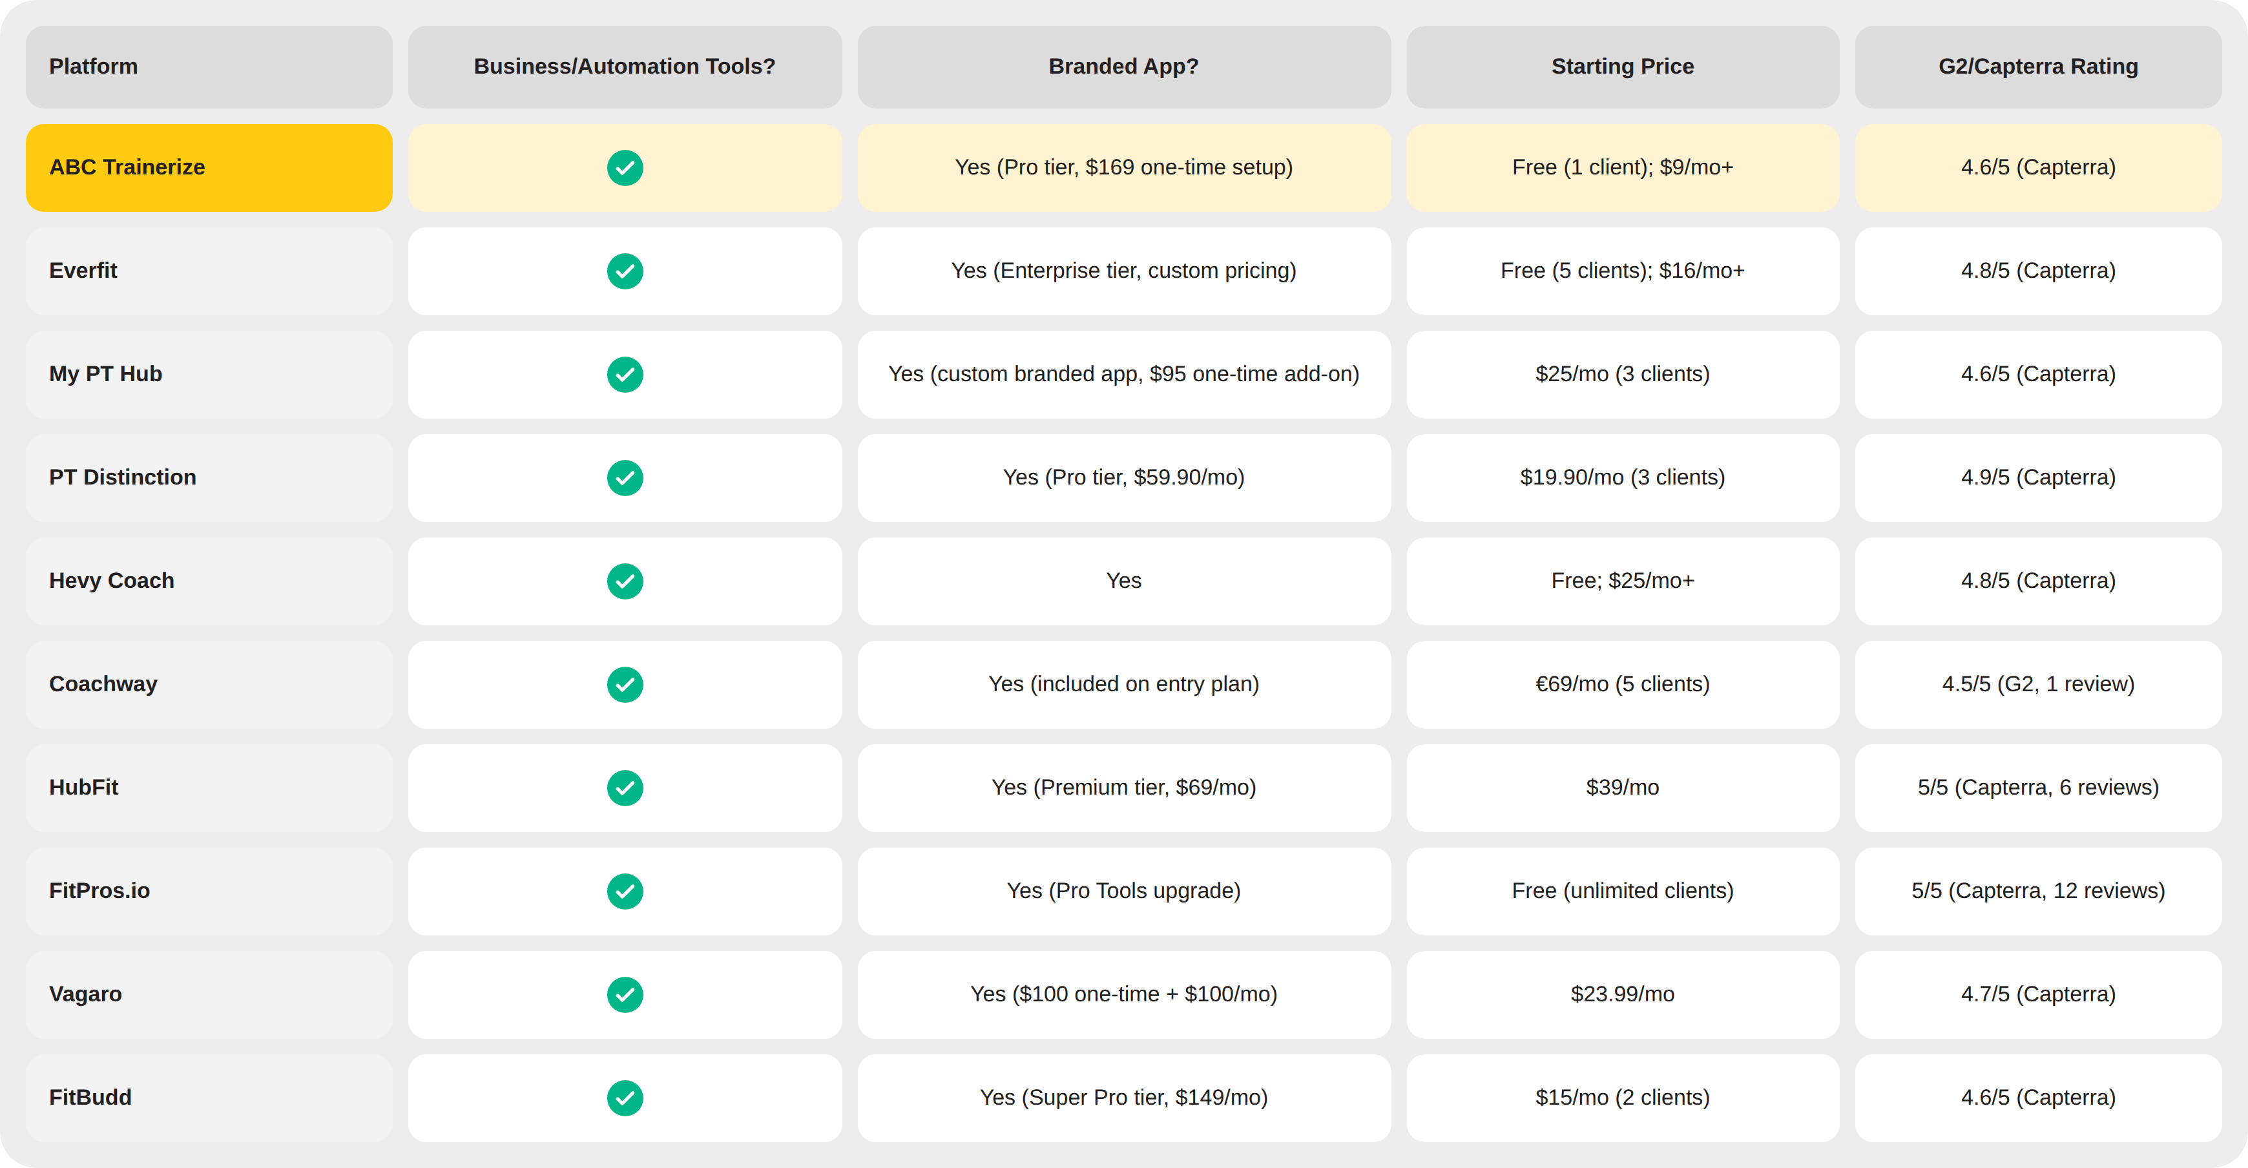This screenshot has width=2248, height=1168.
Task: Click 'Free (5 clients); $16/mo+' price
Action: [1622, 271]
